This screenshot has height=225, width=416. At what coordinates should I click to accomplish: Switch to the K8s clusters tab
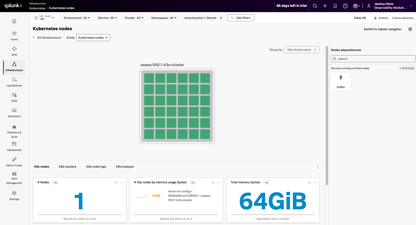click(67, 167)
